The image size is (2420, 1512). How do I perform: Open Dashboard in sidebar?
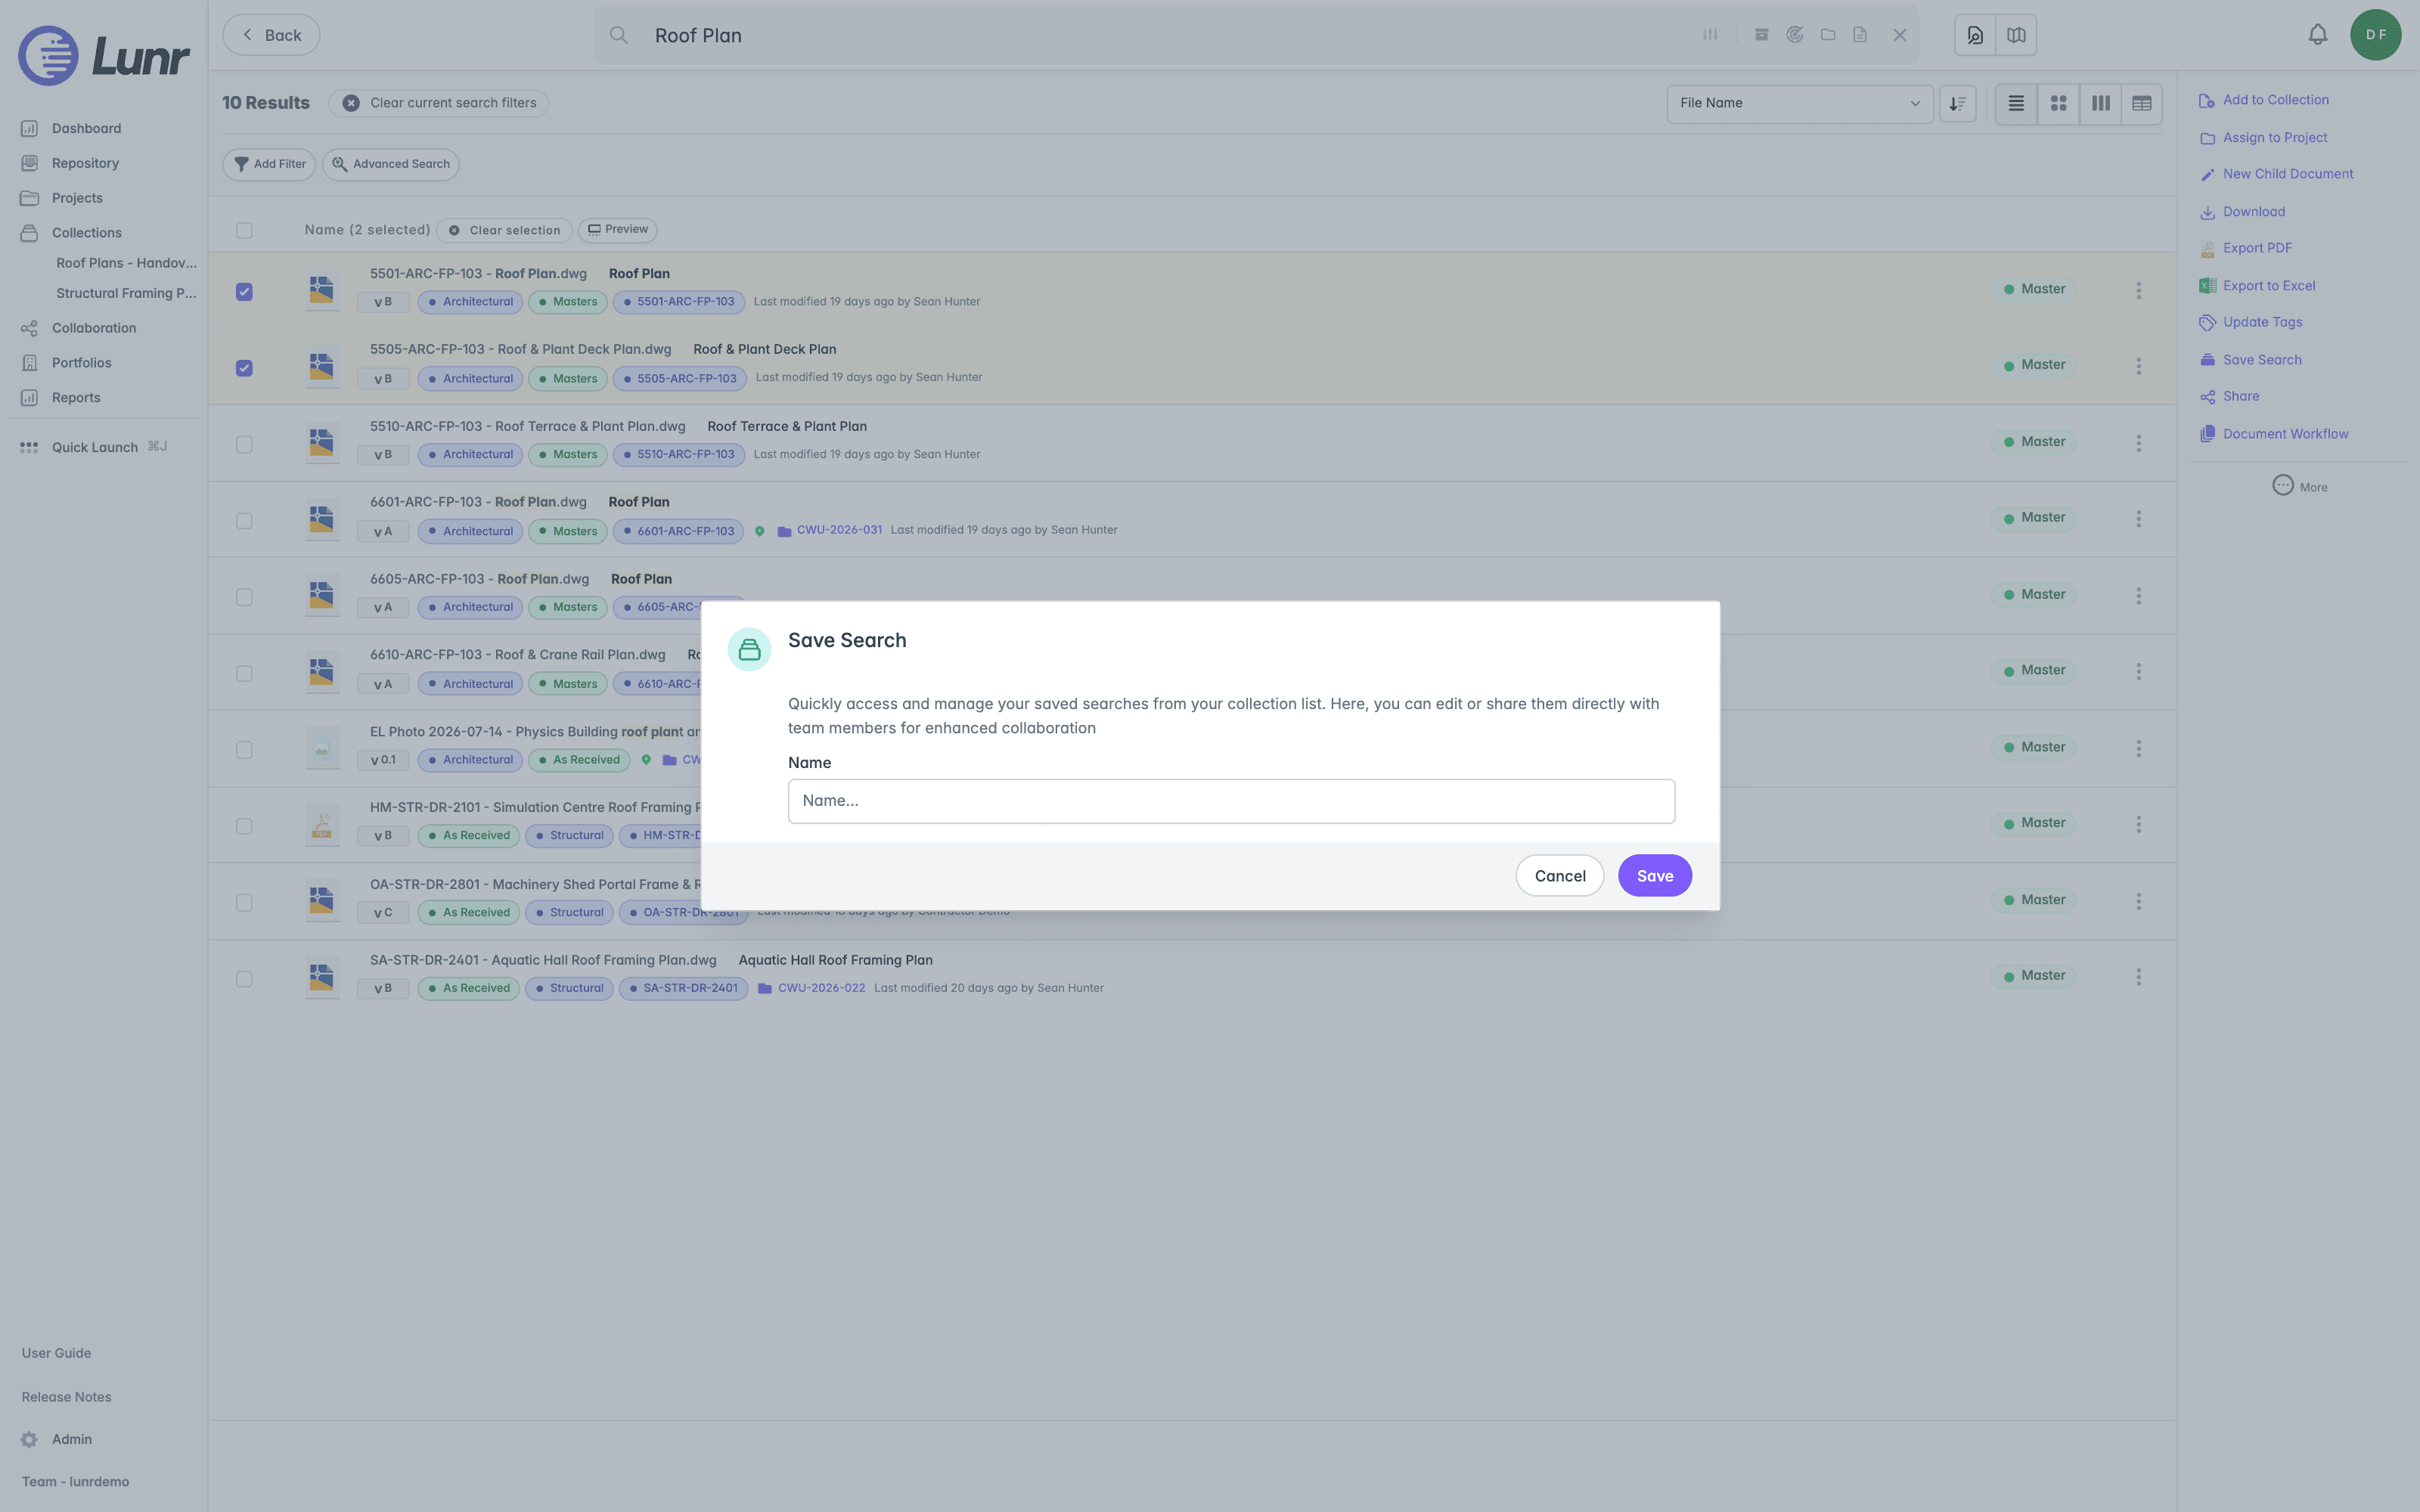pyautogui.click(x=86, y=128)
